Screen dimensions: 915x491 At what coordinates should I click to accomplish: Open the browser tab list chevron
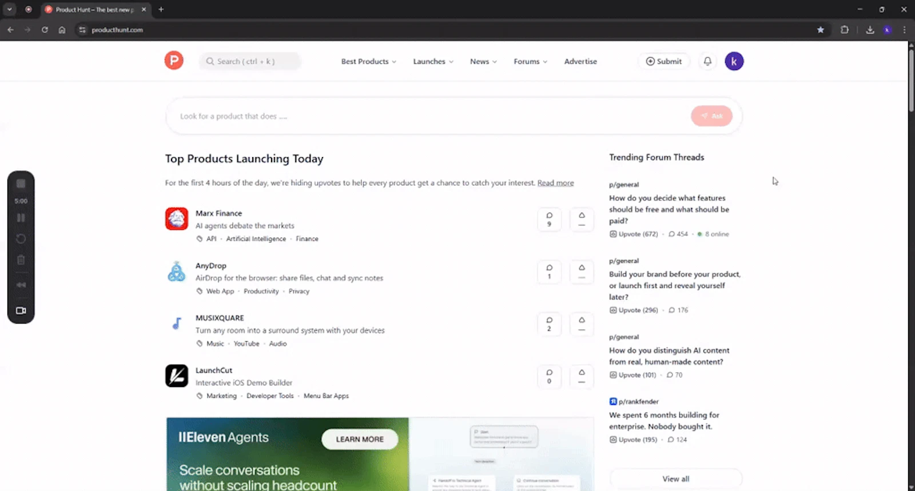(10, 9)
